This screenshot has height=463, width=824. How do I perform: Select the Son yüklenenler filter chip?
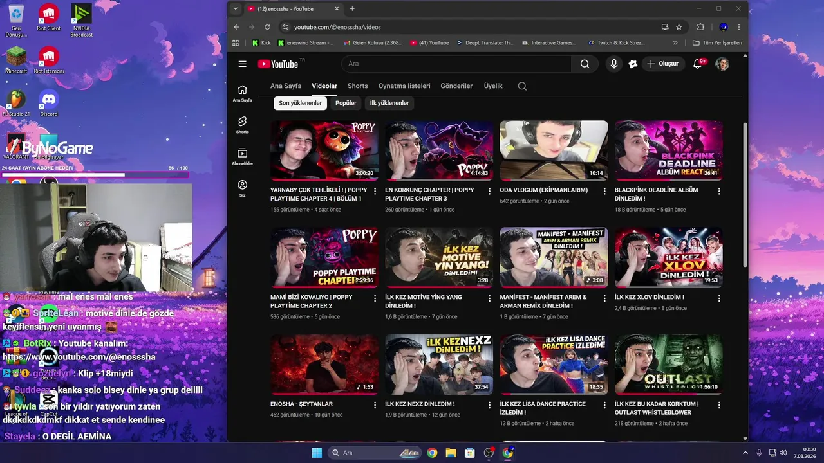coord(301,103)
